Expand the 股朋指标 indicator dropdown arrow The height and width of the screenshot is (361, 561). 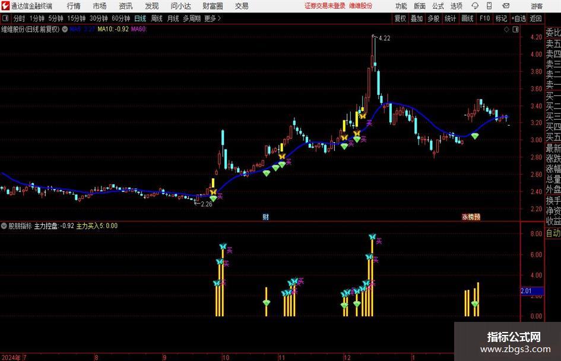pos(4,226)
